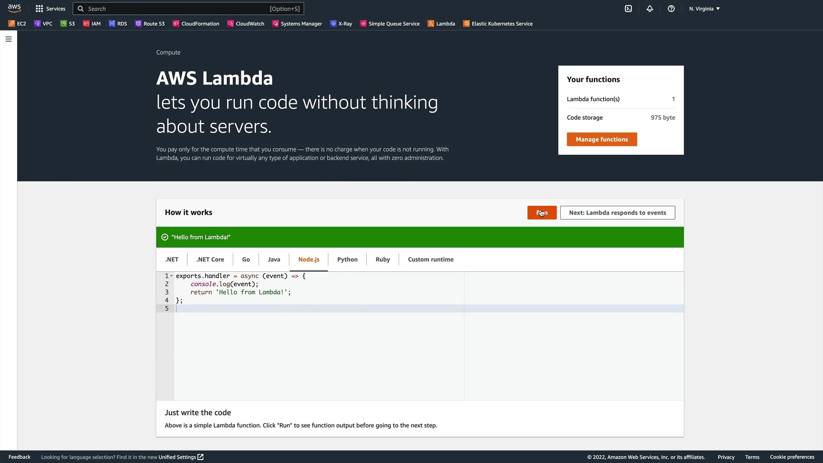The width and height of the screenshot is (823, 463).
Task: Open EC2 shortcut in favorites bar
Action: click(17, 24)
